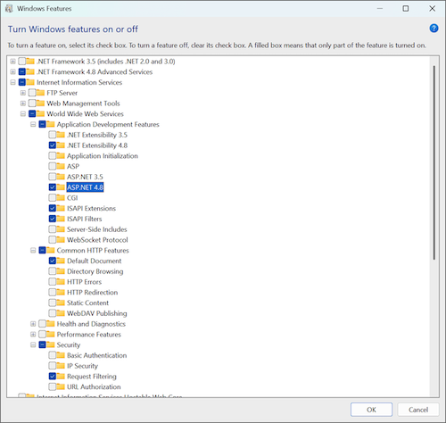Screen dimensions: 446x423
Task: Click folder icon beside FTP Server
Action: 40,93
